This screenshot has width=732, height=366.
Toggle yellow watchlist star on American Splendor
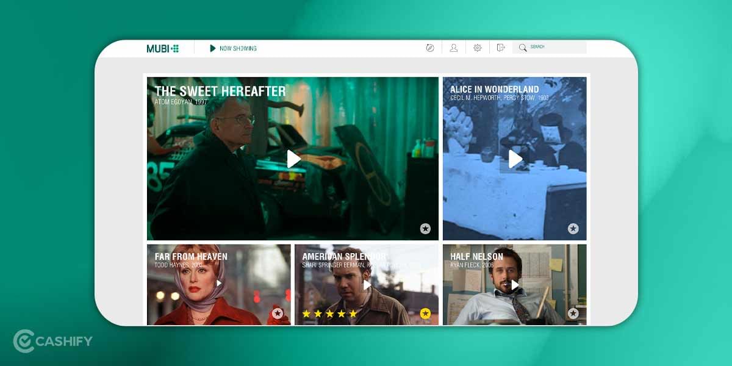click(x=425, y=313)
